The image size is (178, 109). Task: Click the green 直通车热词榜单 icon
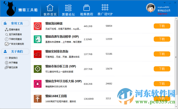pos(38,39)
